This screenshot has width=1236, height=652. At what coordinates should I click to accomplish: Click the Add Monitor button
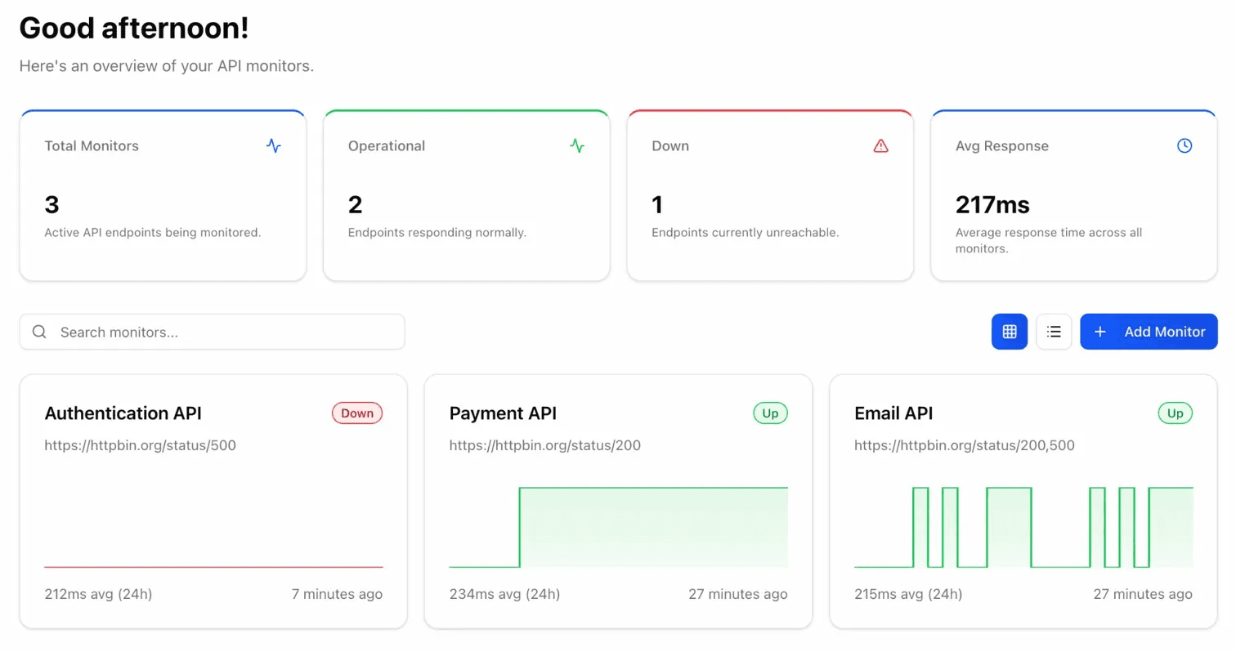(x=1149, y=332)
